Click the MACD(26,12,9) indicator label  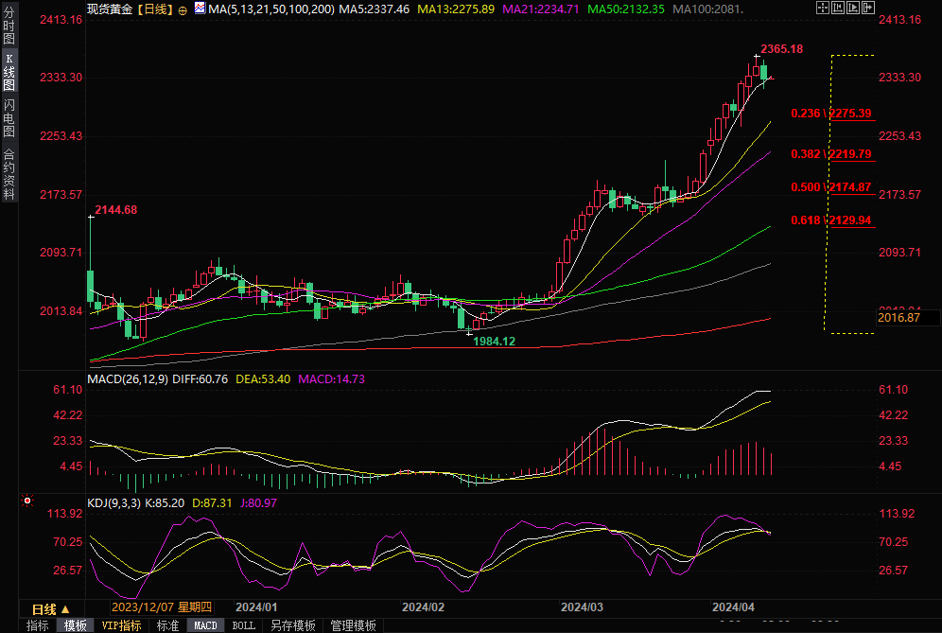click(126, 379)
